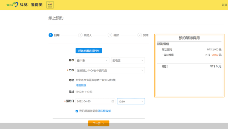The height and width of the screenshot is (129, 228).
Task: Open the 隱私權政策 privacy policy link
Action: [x=104, y=111]
